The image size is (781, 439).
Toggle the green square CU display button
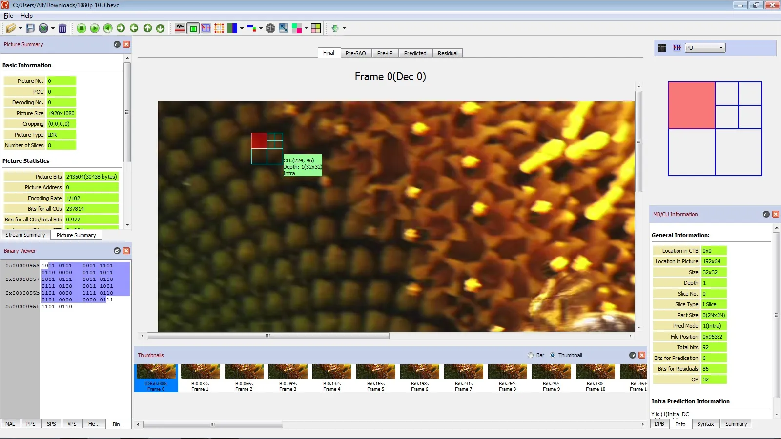[193, 28]
